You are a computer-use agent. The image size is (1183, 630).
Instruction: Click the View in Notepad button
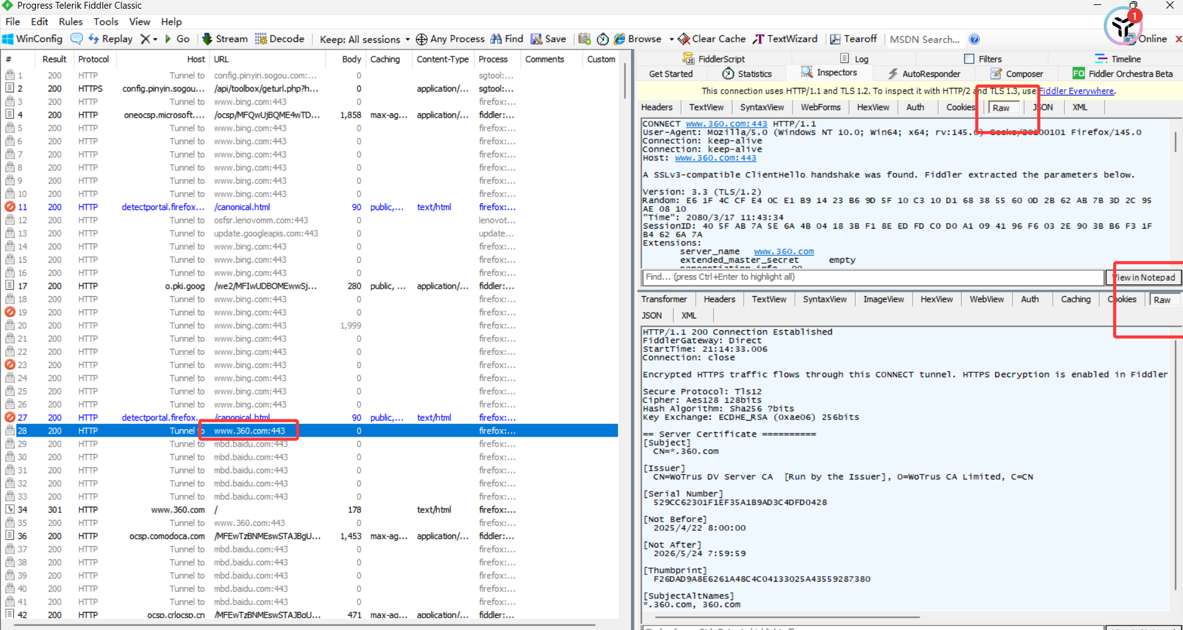click(1144, 278)
